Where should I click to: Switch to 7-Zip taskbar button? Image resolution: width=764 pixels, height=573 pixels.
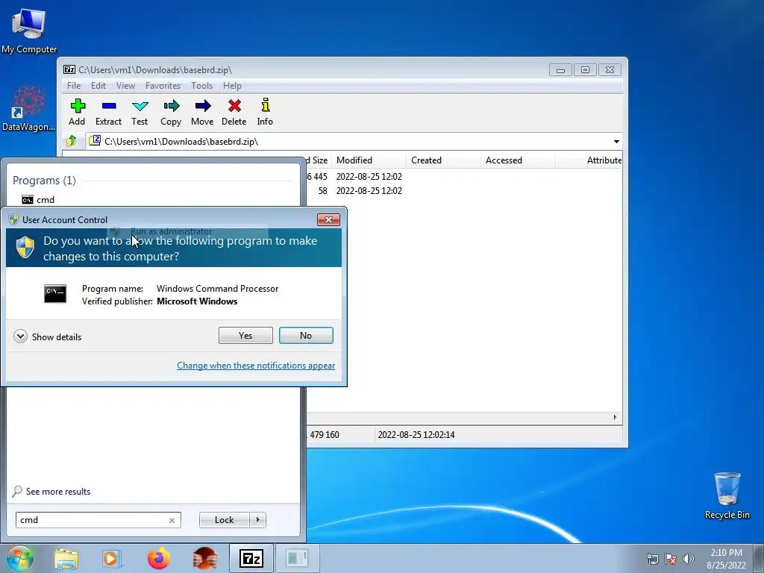(251, 558)
